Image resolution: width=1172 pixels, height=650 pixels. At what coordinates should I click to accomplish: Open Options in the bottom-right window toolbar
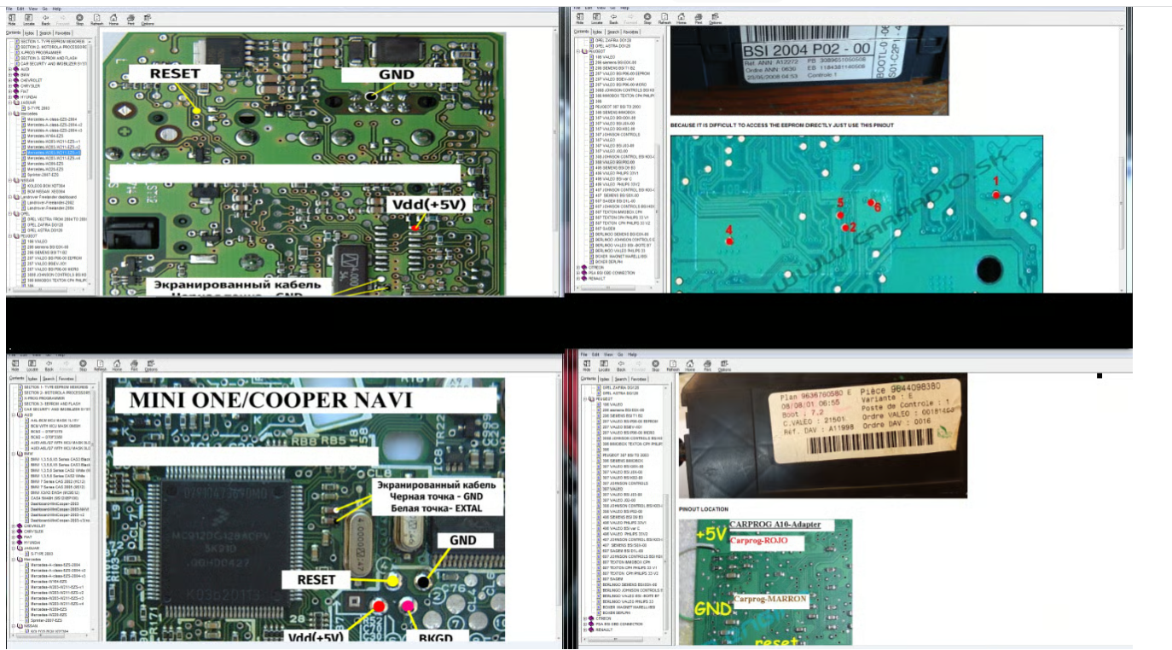[x=723, y=367]
